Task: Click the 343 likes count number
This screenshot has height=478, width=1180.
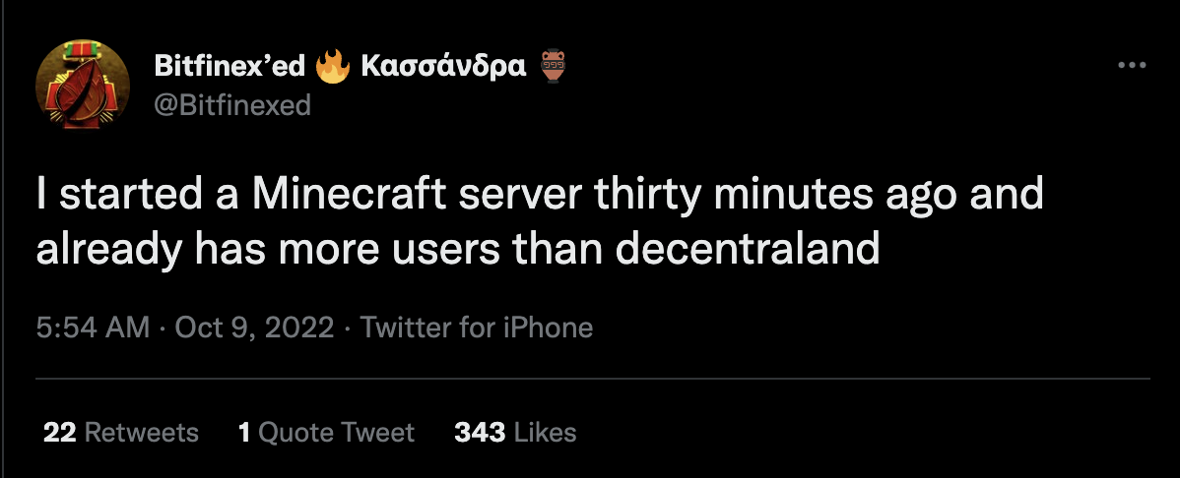Action: 480,432
